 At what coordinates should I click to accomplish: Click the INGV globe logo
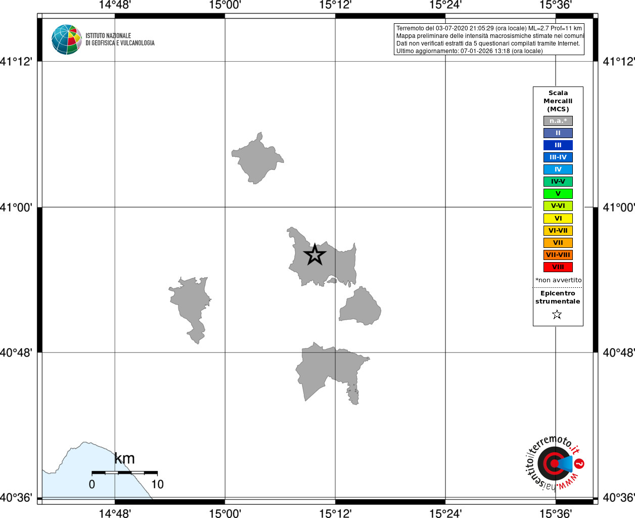click(x=66, y=39)
